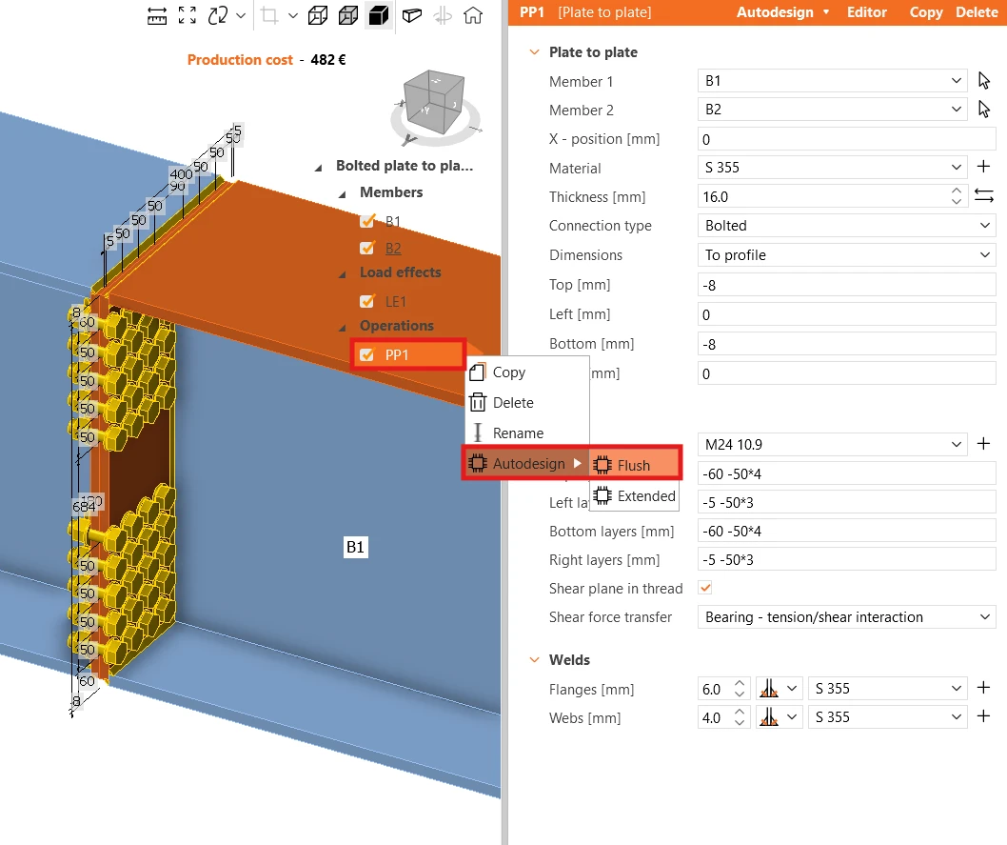1007x845 pixels.
Task: Click the home view icon in toolbar
Action: 473,15
